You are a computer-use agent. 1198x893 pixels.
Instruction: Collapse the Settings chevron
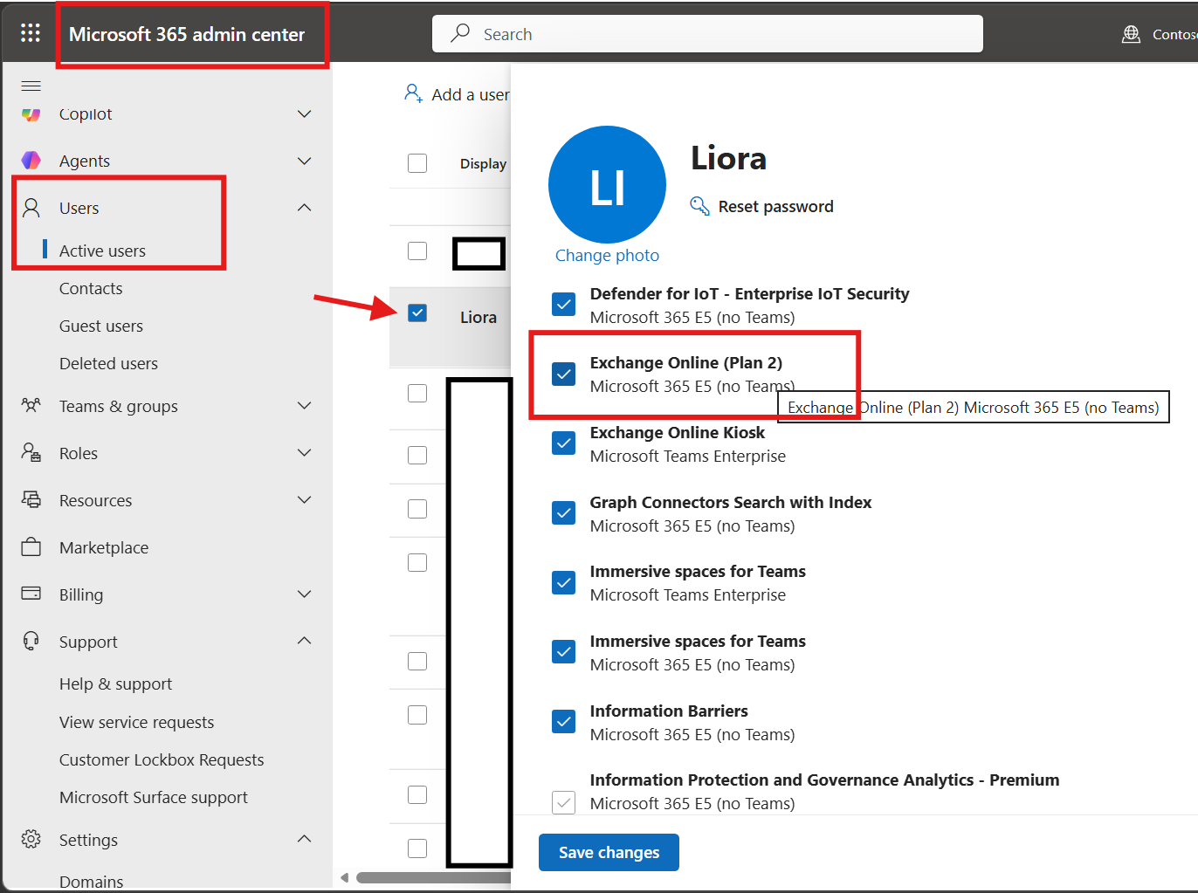point(304,840)
